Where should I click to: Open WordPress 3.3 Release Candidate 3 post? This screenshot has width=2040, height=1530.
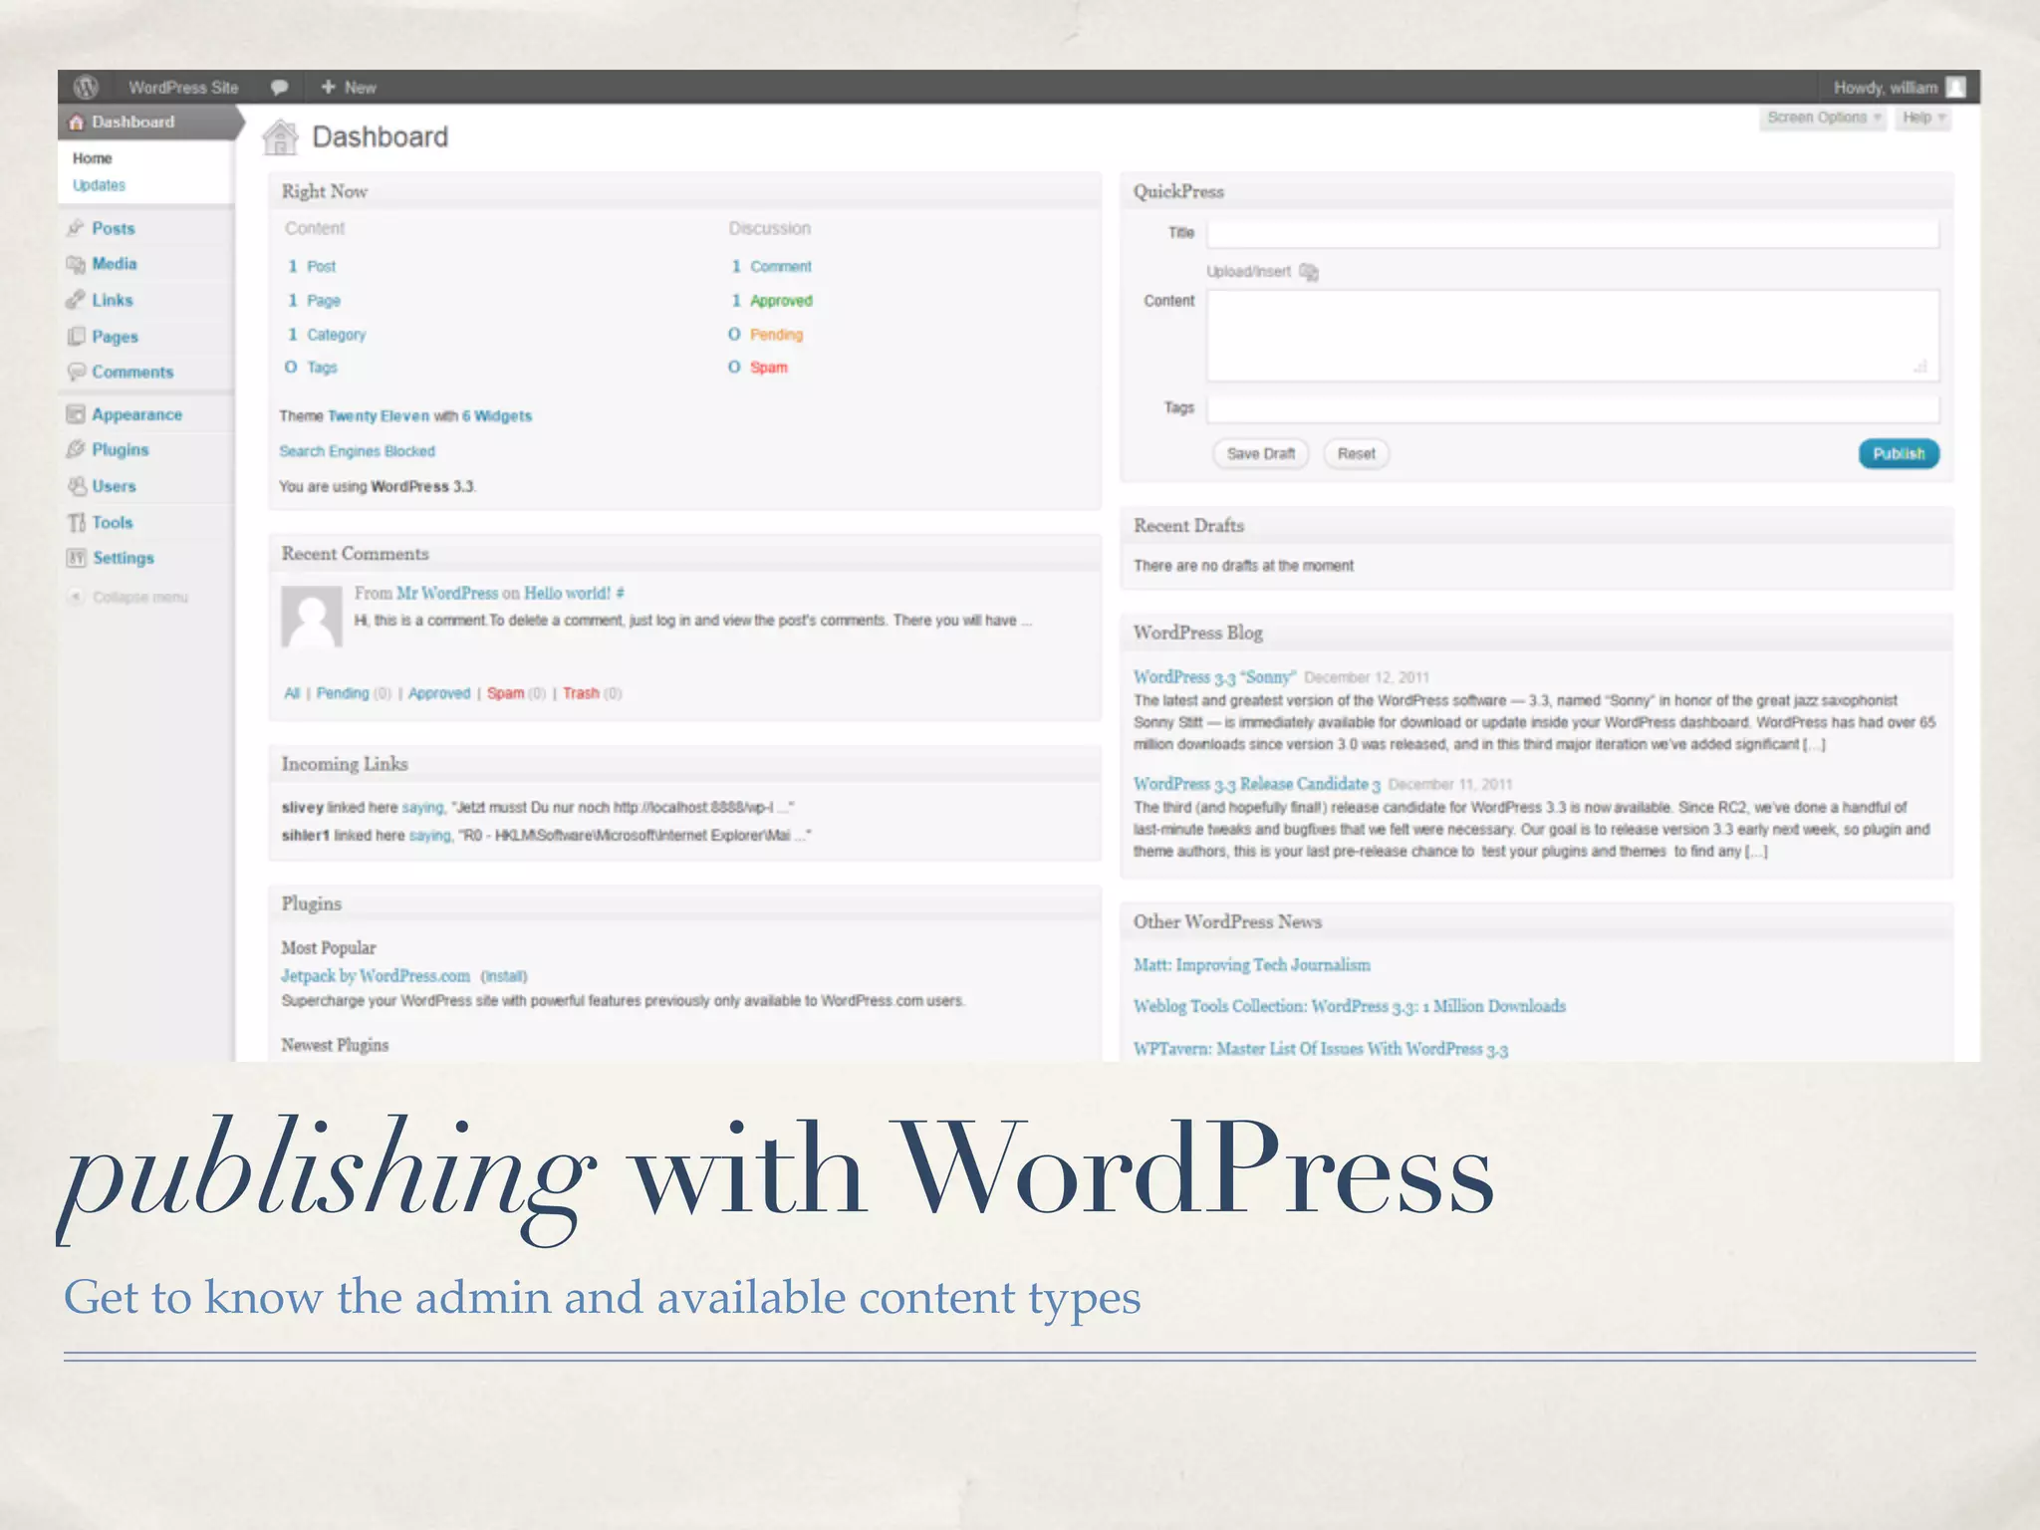click(x=1257, y=785)
